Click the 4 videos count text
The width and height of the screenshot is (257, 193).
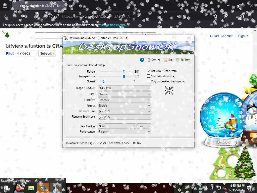pos(23,53)
